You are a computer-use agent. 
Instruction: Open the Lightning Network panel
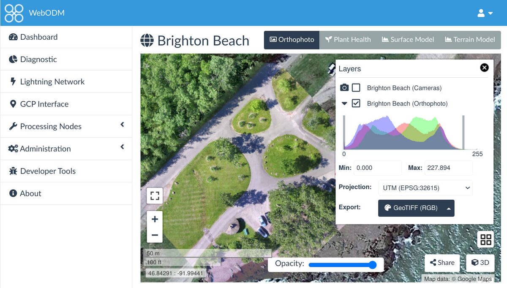pos(52,82)
